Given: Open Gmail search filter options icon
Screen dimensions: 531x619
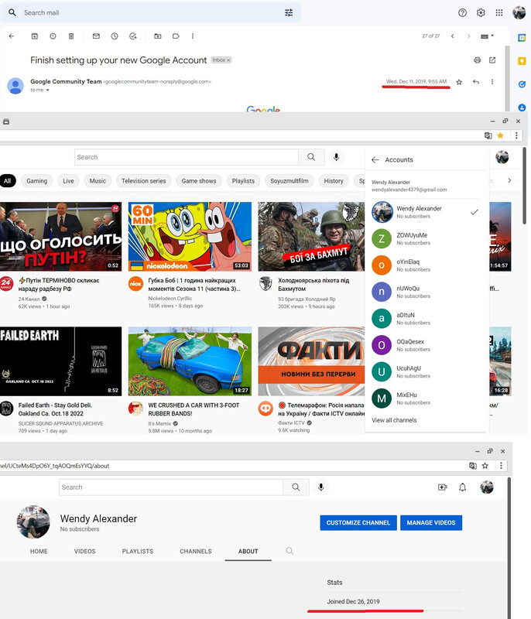Looking at the screenshot, I should (289, 12).
